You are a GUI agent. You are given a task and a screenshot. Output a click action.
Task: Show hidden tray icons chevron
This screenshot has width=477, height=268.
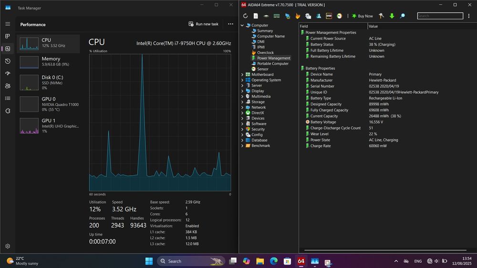[396, 261]
